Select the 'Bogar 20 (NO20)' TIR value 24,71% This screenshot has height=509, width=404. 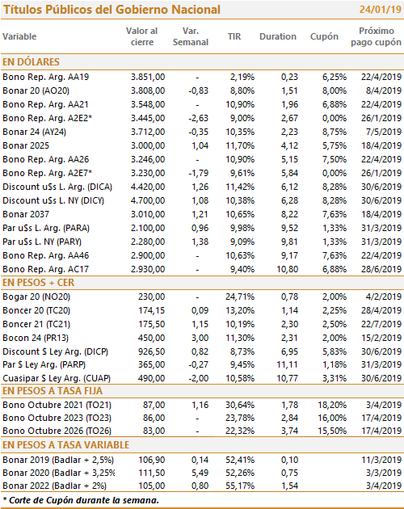(x=240, y=297)
